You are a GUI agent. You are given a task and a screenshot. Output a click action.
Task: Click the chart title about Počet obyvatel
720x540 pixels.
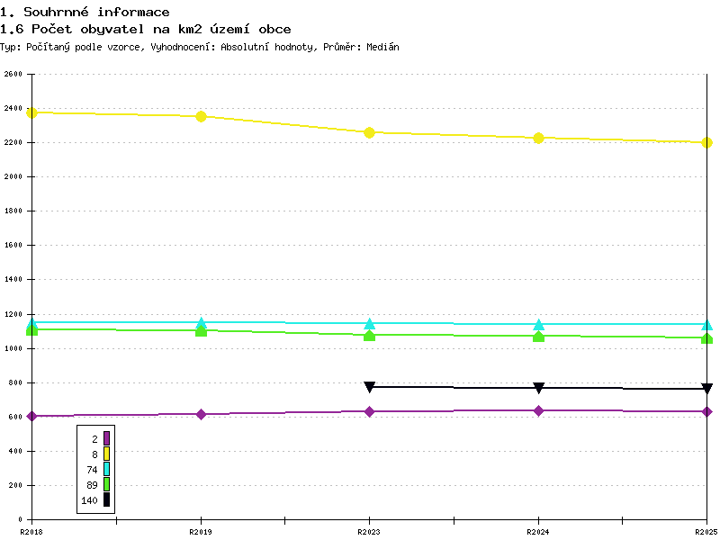coord(146,30)
